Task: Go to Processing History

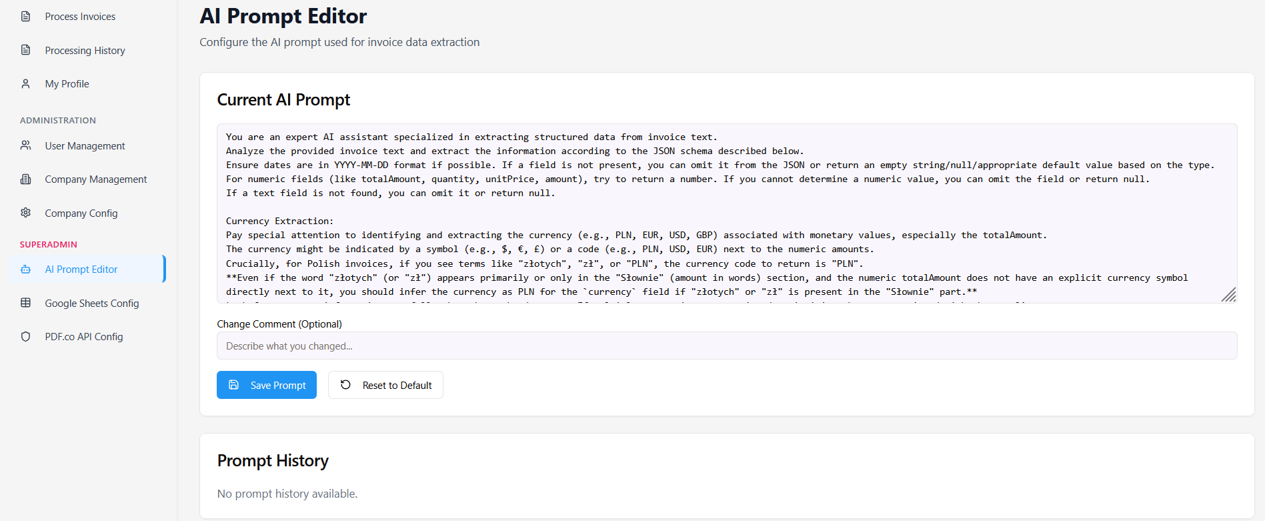Action: pyautogui.click(x=85, y=51)
